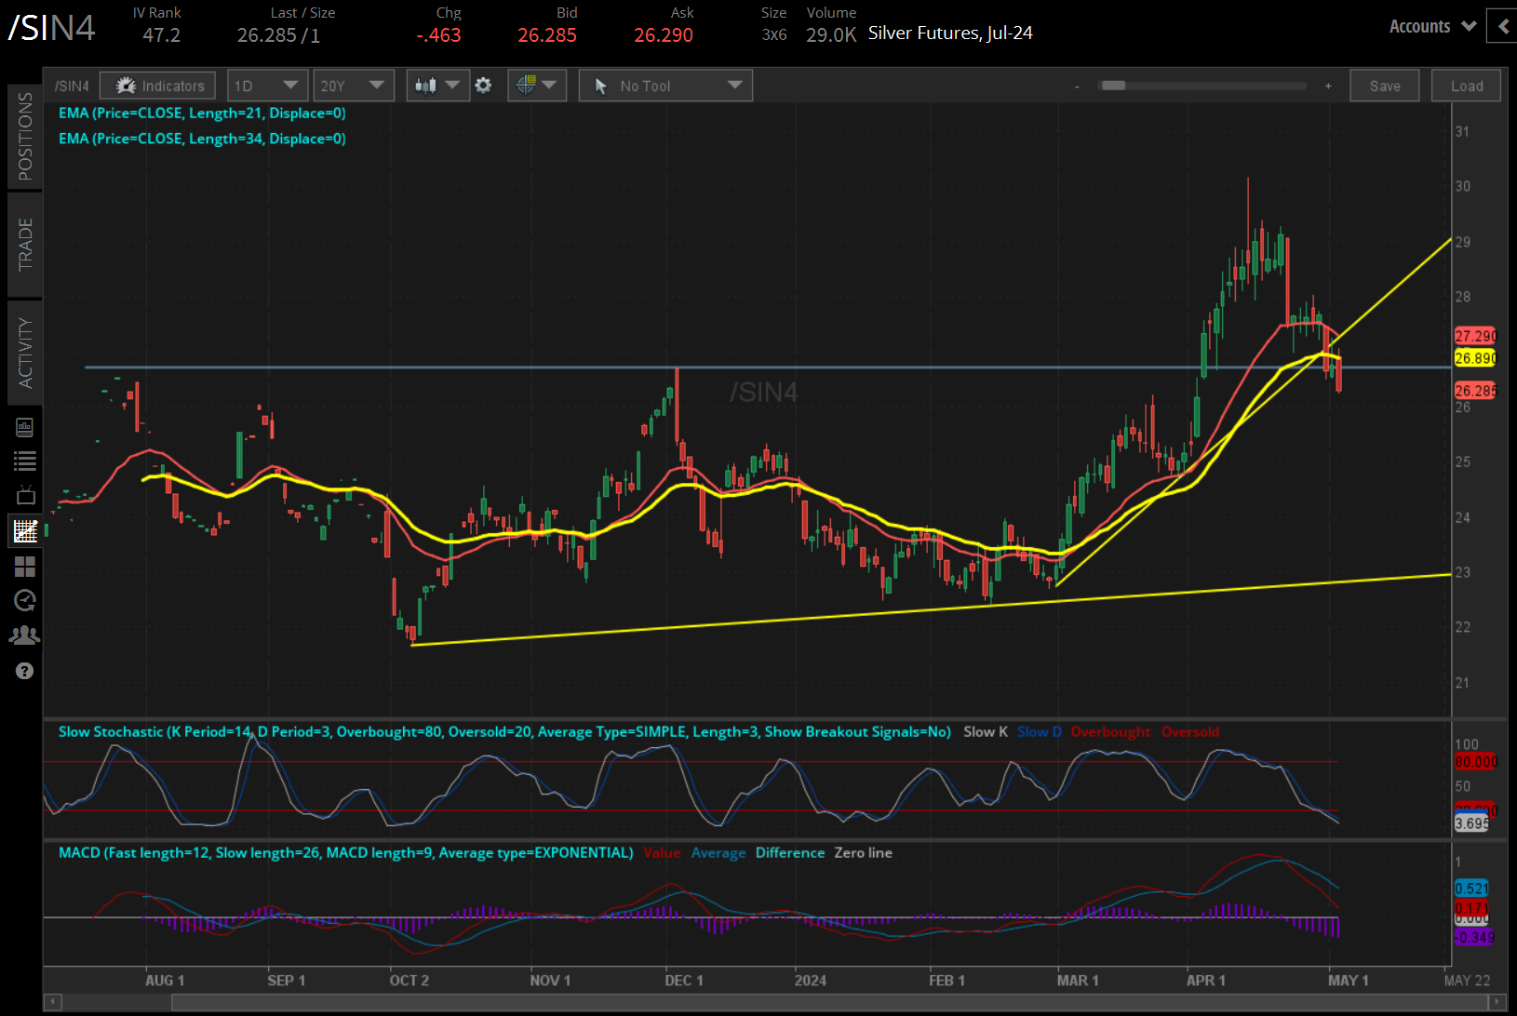Viewport: 1517px width, 1016px height.
Task: Click the Save button
Action: click(1384, 85)
